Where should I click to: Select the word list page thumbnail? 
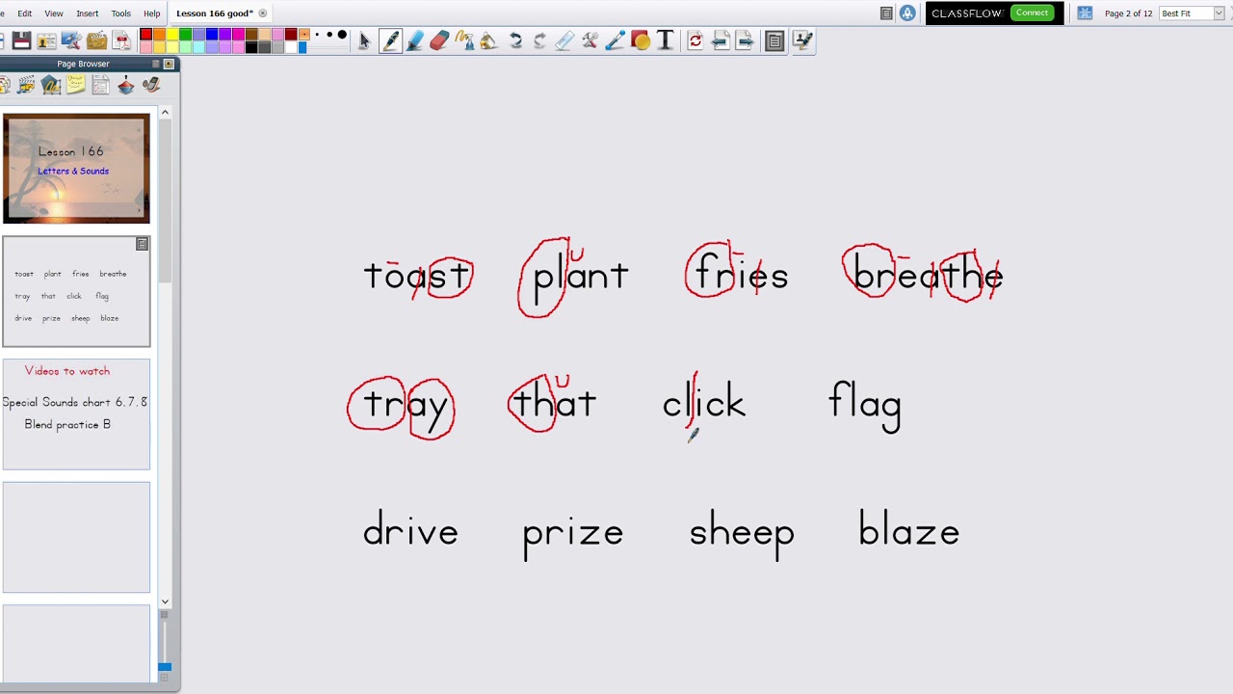coord(76,291)
